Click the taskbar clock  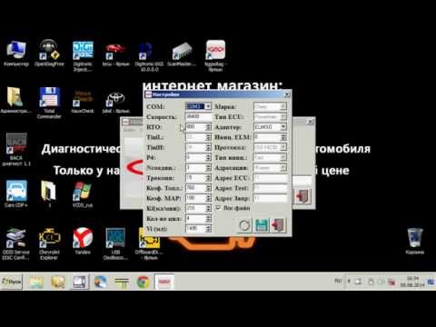[412, 282]
